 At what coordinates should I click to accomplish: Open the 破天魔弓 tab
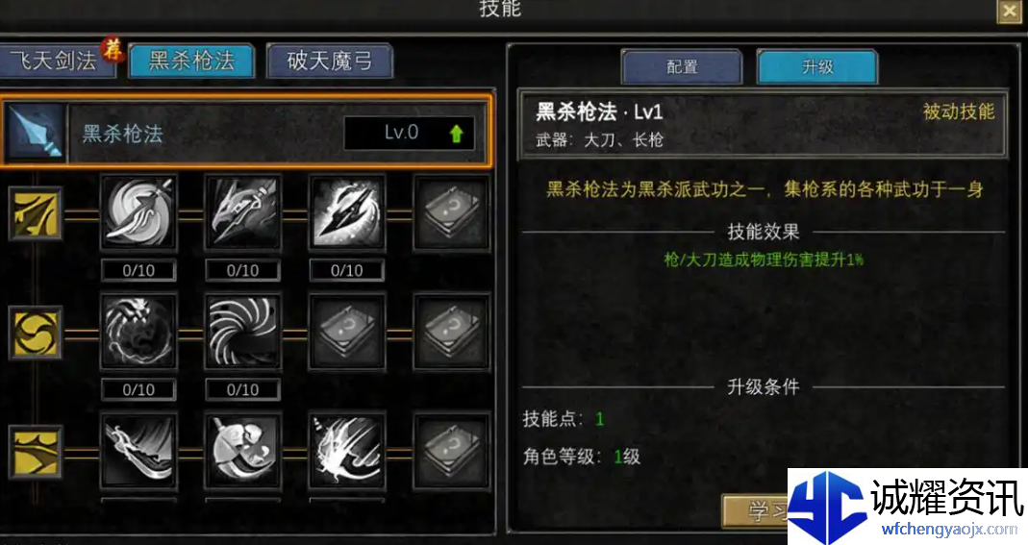point(330,61)
